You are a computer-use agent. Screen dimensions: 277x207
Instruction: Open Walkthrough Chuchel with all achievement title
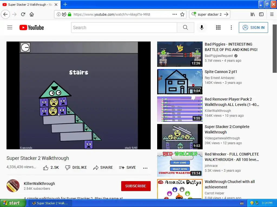230,184
